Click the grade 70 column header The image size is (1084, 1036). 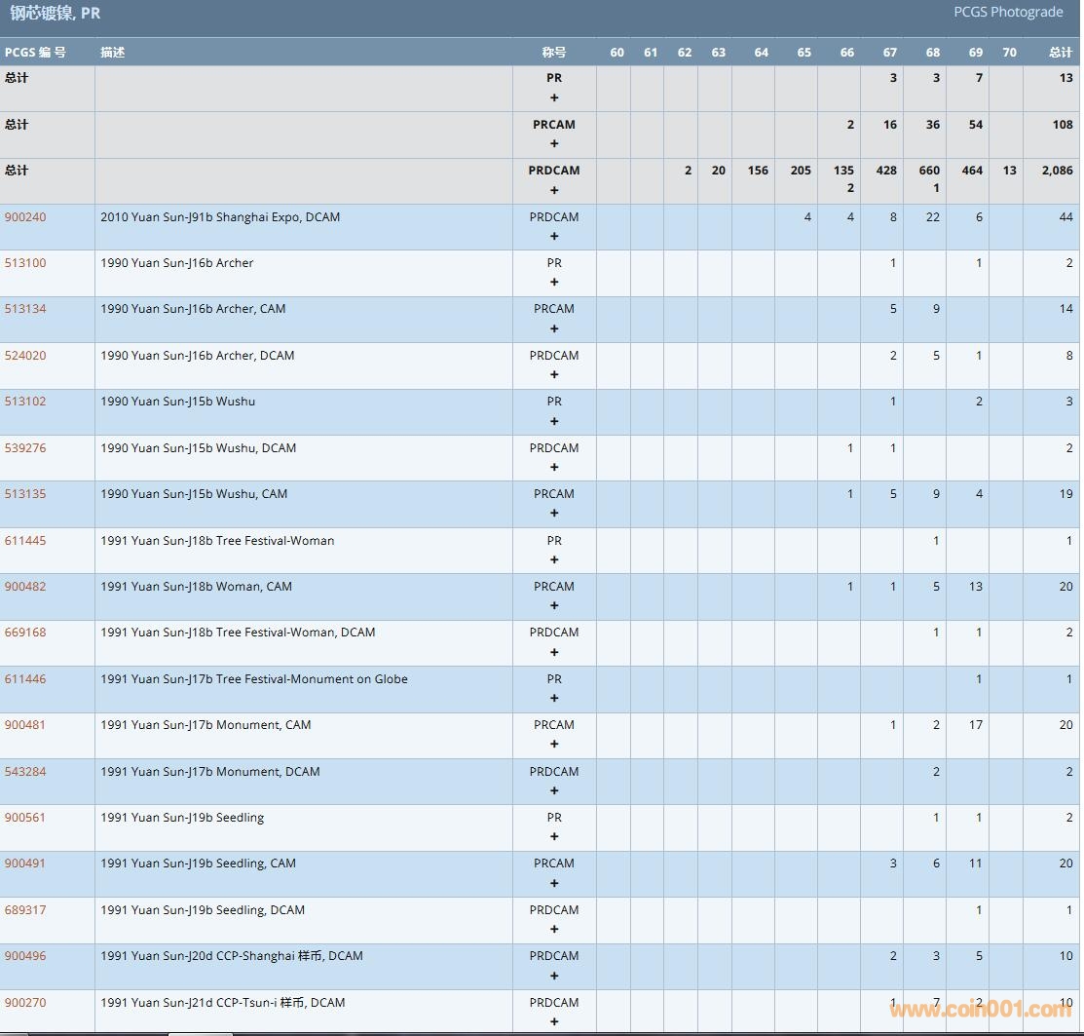[x=1009, y=53]
